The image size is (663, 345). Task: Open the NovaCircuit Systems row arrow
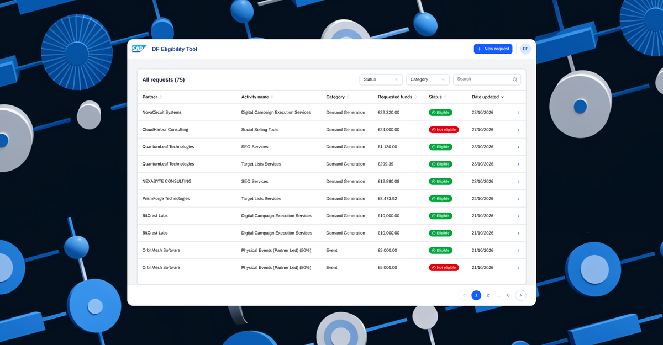click(518, 113)
